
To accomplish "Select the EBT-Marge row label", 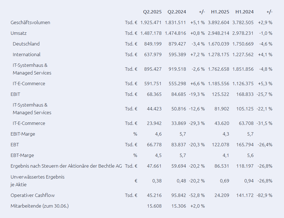I will coord(22,156).
